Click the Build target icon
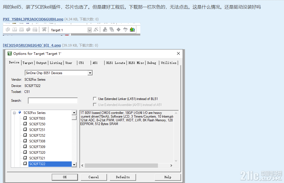 (x=15, y=30)
